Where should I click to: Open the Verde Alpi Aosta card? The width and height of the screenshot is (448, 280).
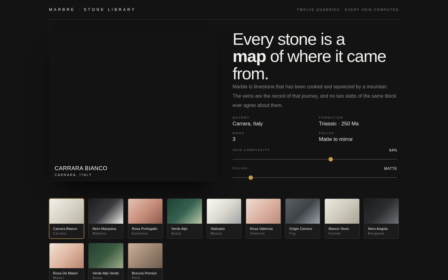coord(184,218)
